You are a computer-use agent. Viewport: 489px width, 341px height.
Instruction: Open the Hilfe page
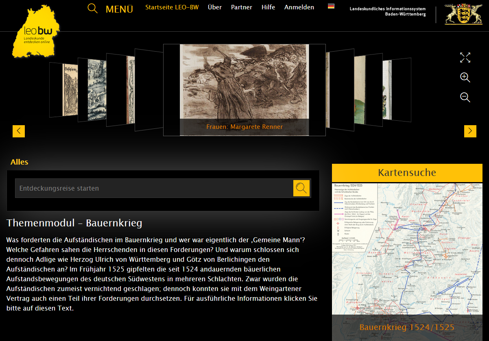coord(268,7)
